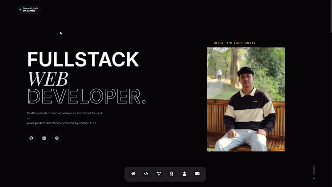Click the page's vertical scrollbar thumb
Viewport: 332px width, 187px height.
click(331, 16)
